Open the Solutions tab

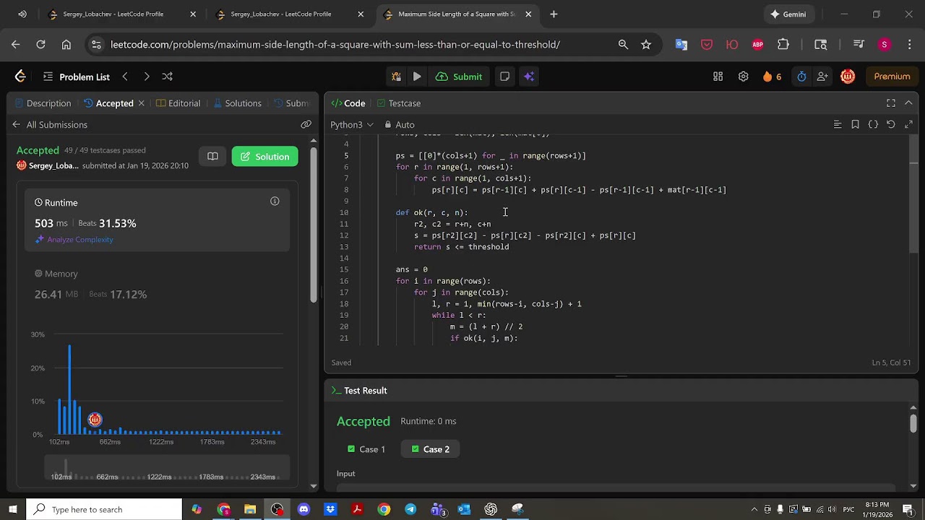coord(237,103)
